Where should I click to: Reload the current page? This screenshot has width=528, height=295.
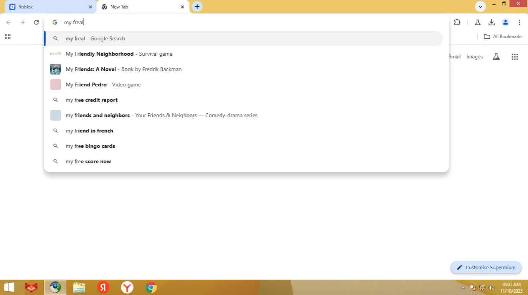[x=36, y=22]
